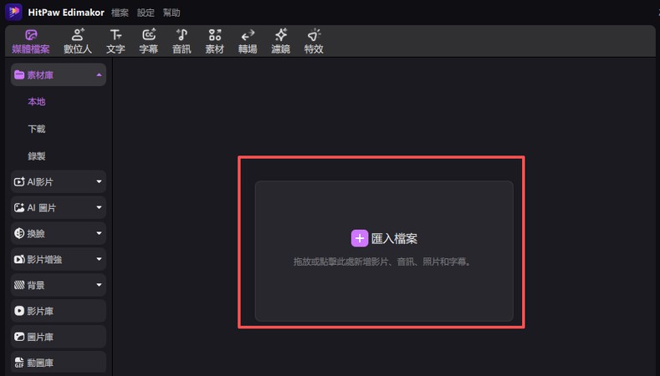Click the 影片增強 enhance icon
Screen dimensions: 660x376
click(x=19, y=260)
